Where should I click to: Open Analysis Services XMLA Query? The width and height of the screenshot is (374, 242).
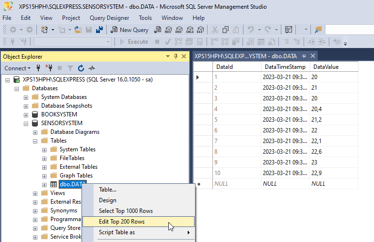pos(190,30)
